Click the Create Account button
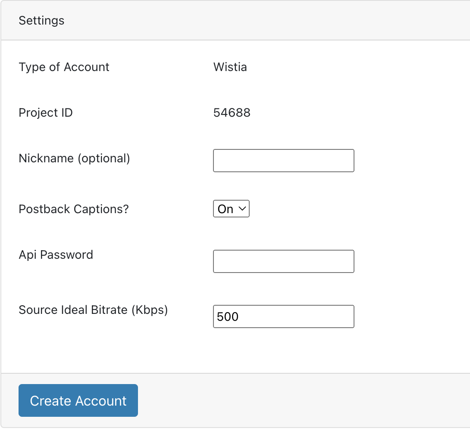This screenshot has width=470, height=431. [78, 400]
